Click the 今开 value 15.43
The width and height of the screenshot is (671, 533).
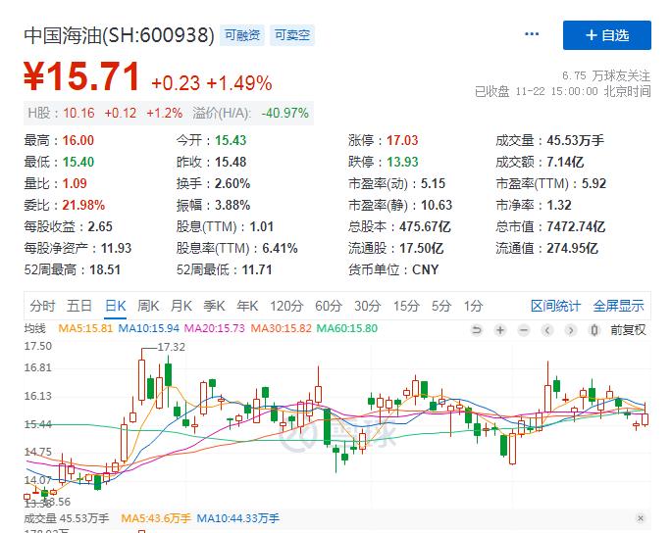point(231,140)
